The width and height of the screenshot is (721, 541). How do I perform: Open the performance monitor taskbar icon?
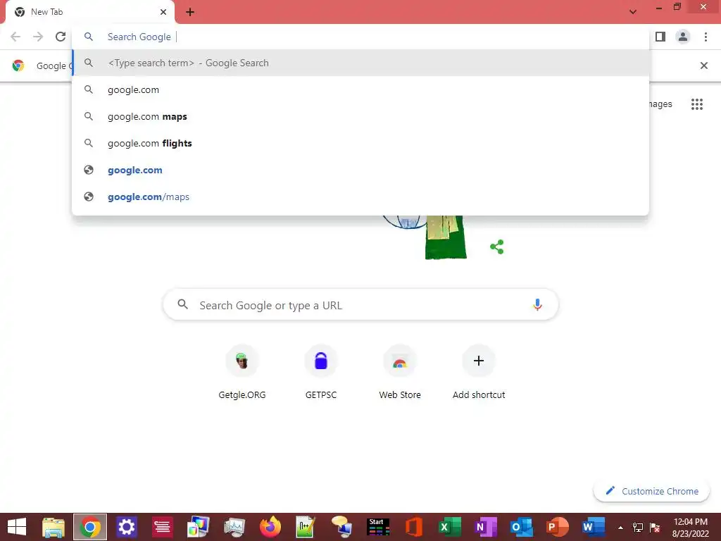tap(234, 527)
